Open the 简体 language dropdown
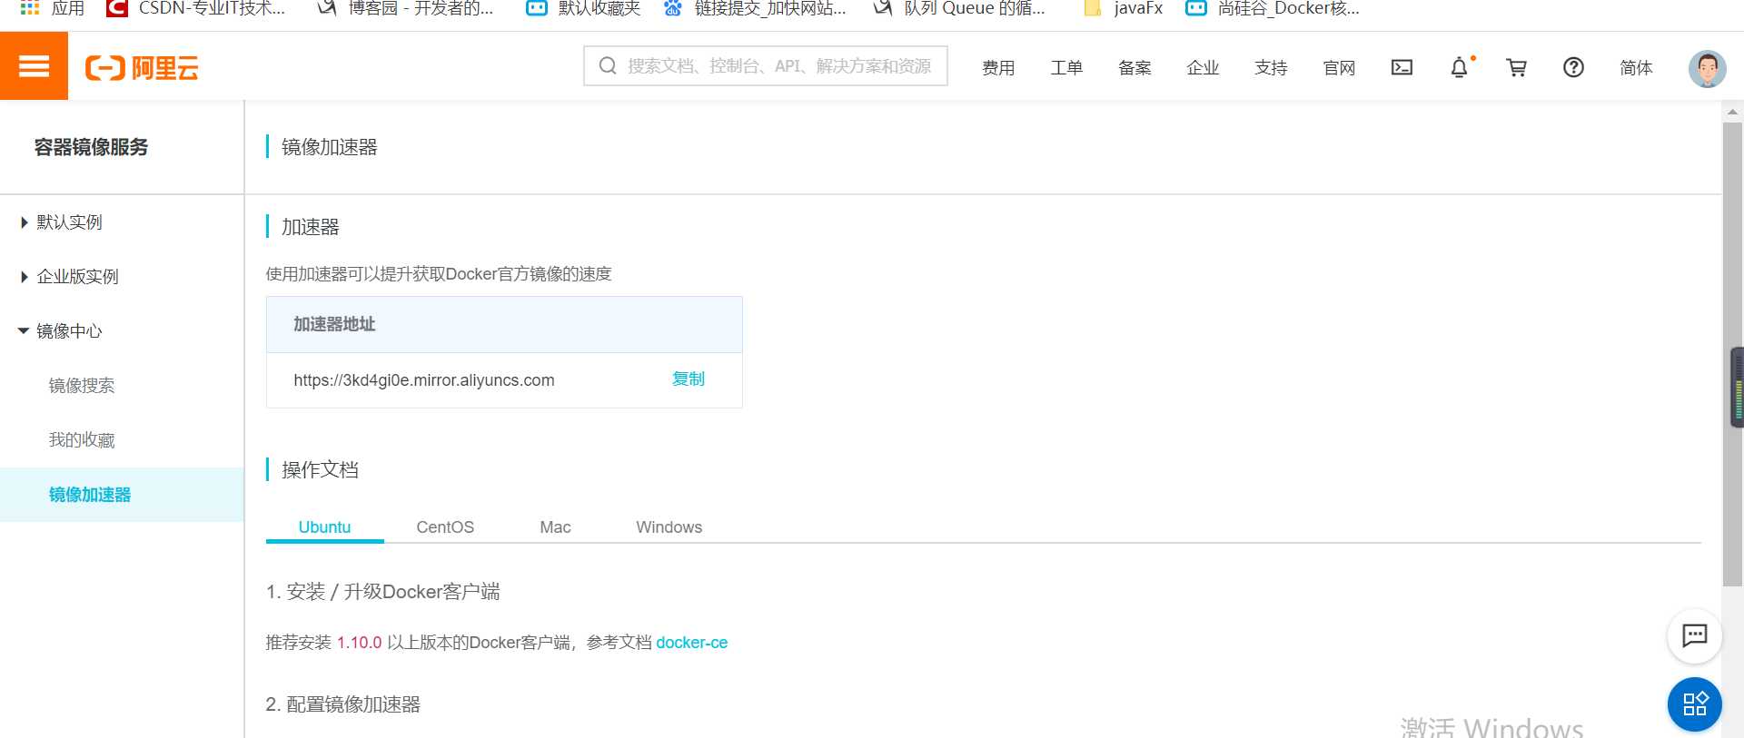The image size is (1744, 738). click(x=1636, y=68)
